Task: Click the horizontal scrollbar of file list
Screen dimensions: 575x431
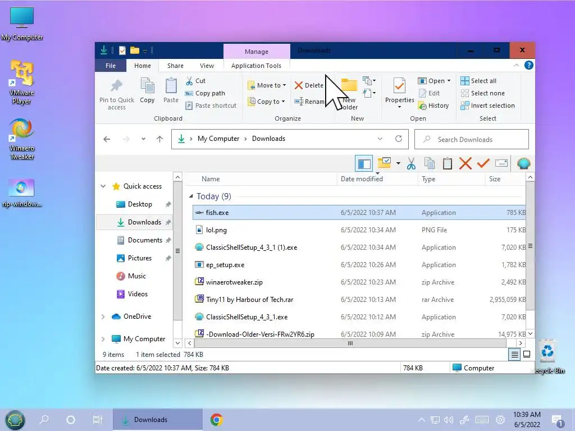Action: (350, 343)
